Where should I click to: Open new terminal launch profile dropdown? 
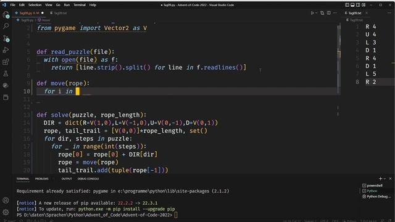385,179
